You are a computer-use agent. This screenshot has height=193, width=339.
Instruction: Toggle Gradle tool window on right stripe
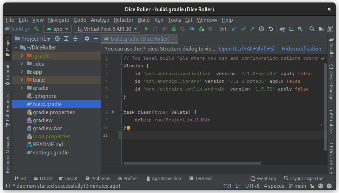point(331,47)
